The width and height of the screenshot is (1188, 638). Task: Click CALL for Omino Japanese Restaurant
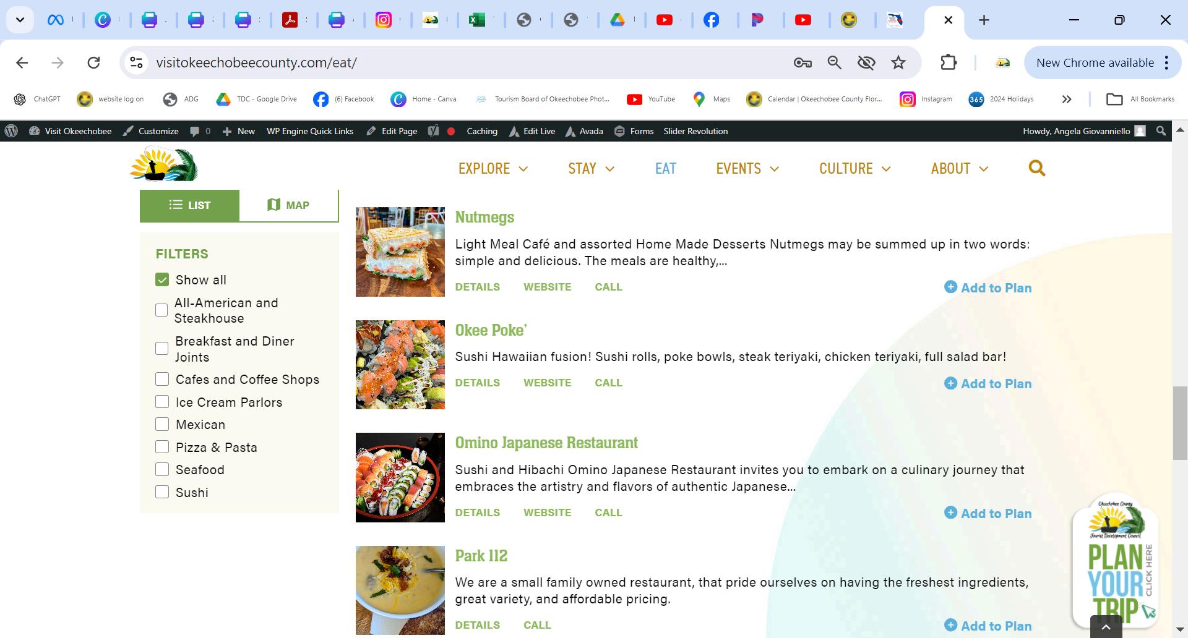[609, 513]
